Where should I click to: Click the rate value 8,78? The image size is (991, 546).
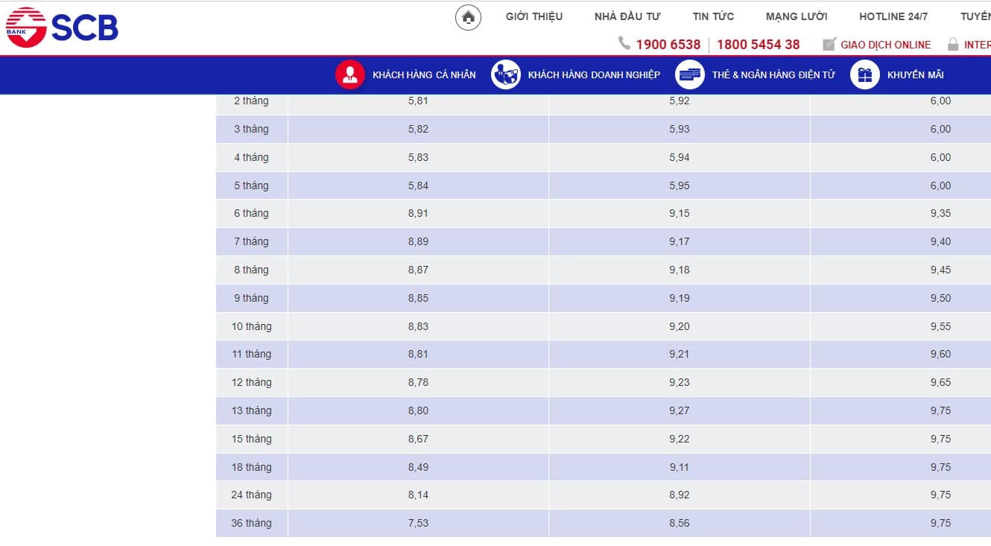click(418, 382)
